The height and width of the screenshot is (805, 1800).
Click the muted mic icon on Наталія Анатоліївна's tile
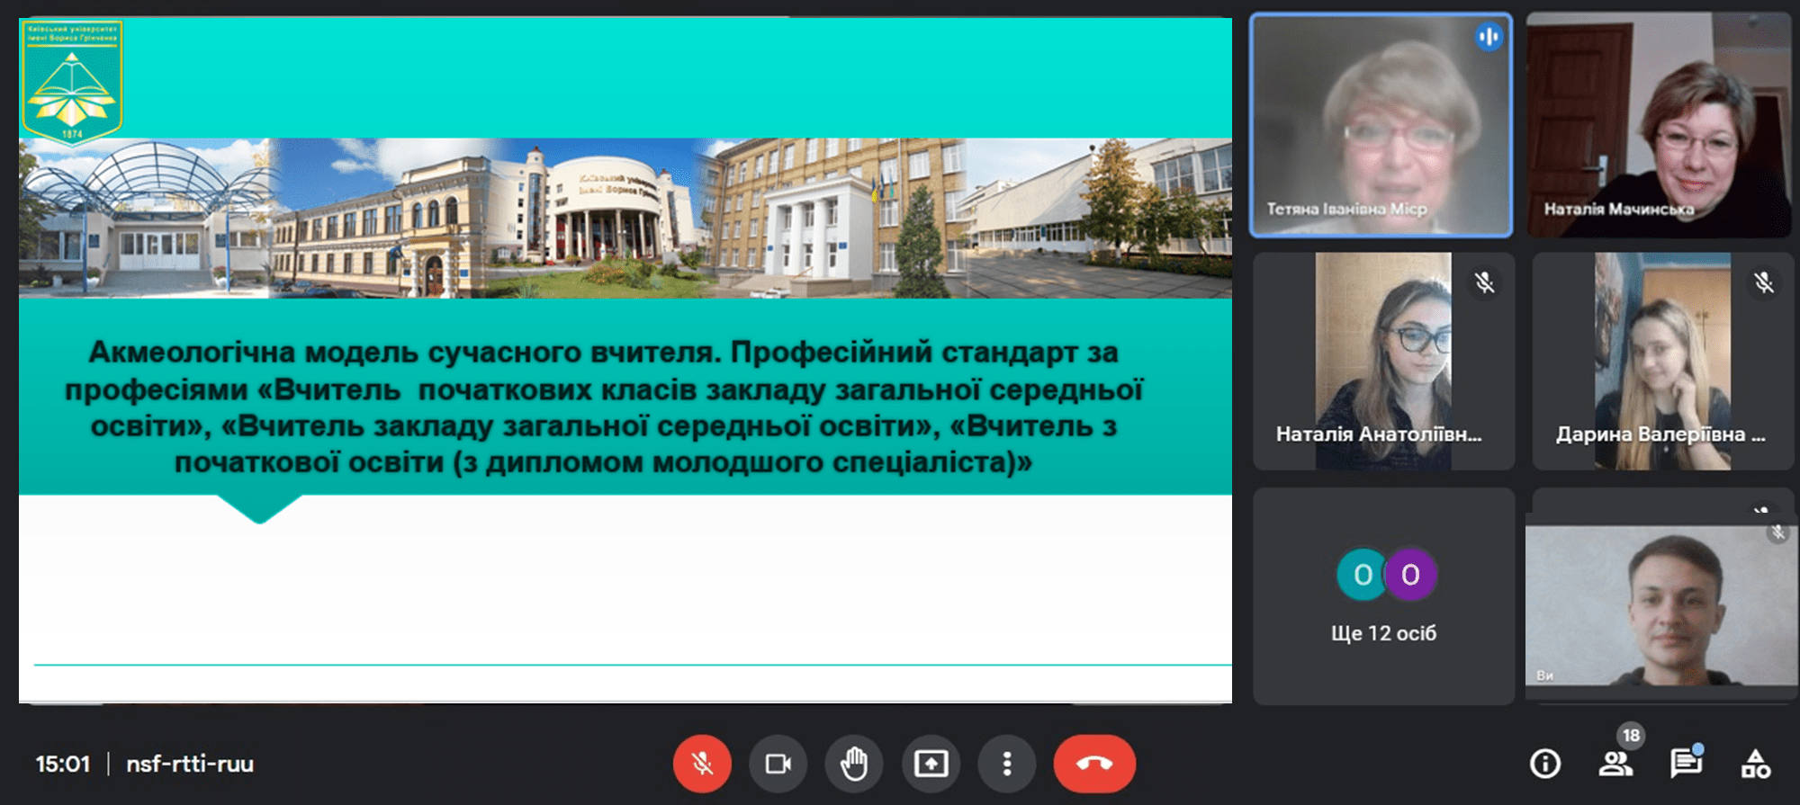click(1484, 282)
